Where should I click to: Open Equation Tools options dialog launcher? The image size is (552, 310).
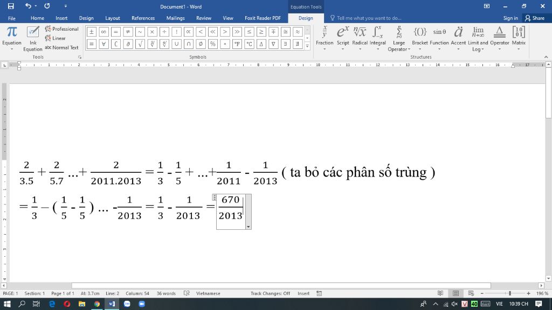[80, 57]
